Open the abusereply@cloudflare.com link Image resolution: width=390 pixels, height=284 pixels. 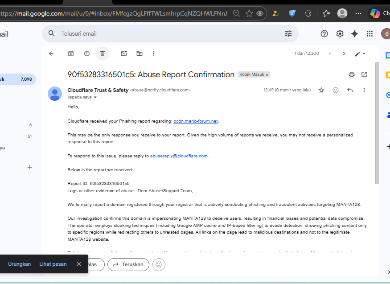point(179,156)
